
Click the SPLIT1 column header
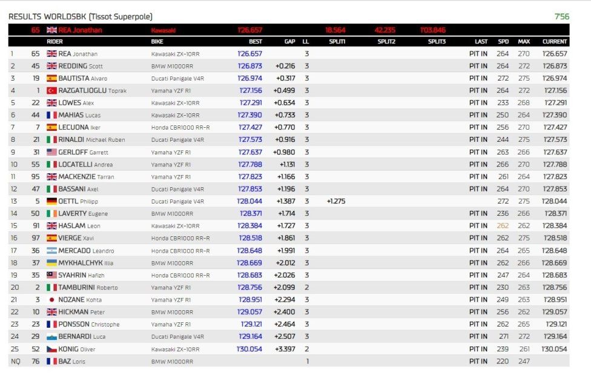(337, 42)
